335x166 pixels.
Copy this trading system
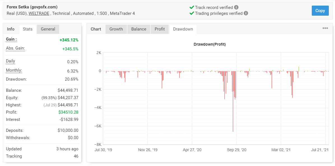(320, 11)
